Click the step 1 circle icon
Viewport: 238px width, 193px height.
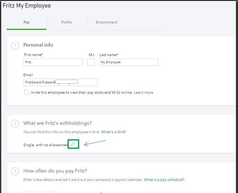pyautogui.click(x=15, y=45)
